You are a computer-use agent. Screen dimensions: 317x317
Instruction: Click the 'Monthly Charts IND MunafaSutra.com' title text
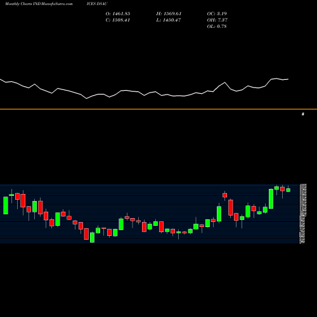pos(39,4)
